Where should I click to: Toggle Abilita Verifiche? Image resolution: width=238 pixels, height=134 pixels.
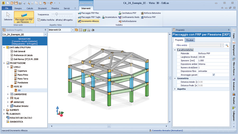[46, 20]
